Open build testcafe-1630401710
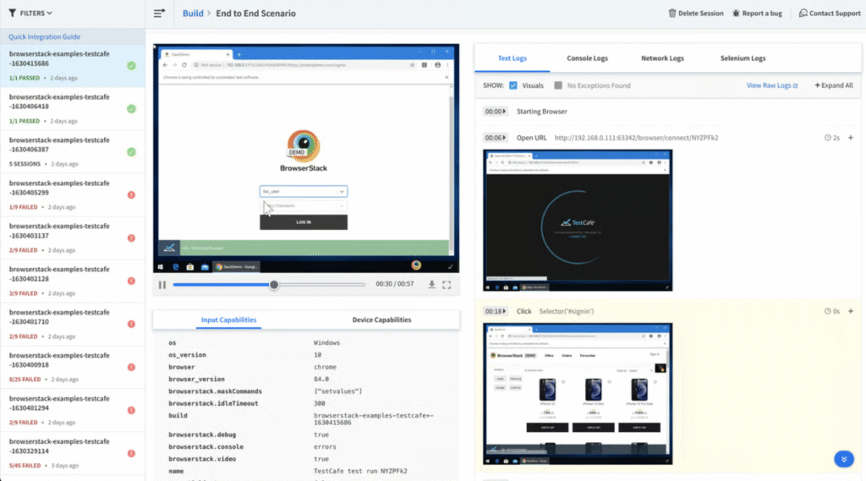The height and width of the screenshot is (481, 866). pyautogui.click(x=73, y=324)
